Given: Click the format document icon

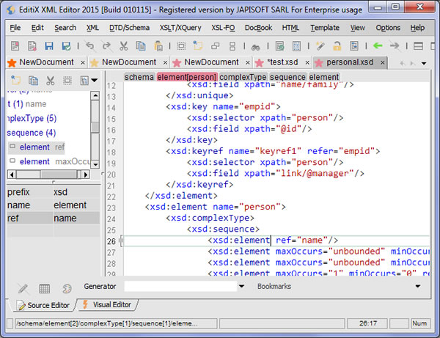Looking at the screenshot, I should 296,45.
